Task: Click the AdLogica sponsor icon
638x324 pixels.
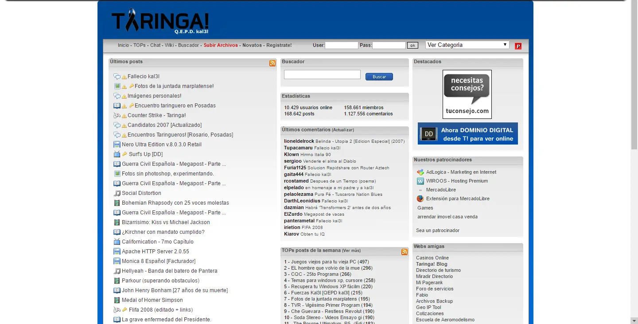Action: click(x=420, y=172)
